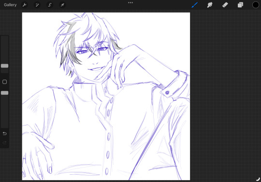Activate the Selection S-shaped tool
Screen dimensions: 261x182
(x=50, y=5)
